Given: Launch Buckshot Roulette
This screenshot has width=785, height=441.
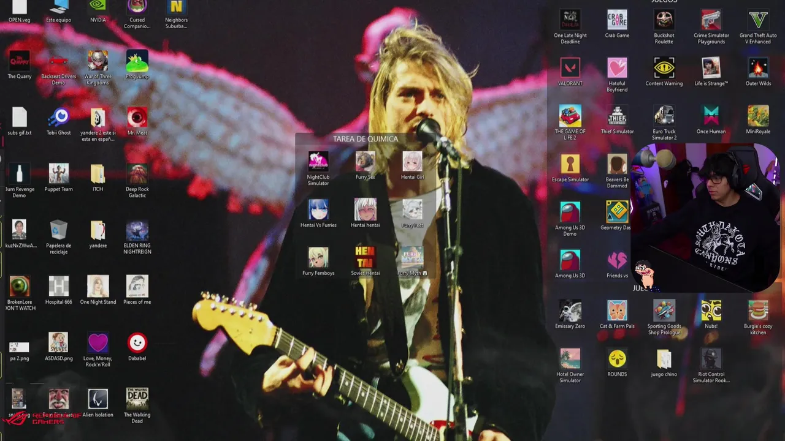Looking at the screenshot, I should coord(664,20).
